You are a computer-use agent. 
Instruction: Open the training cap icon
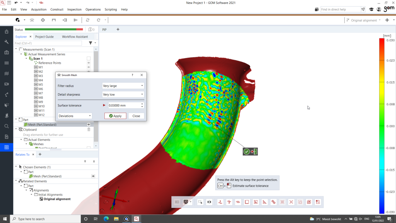pos(371,9)
